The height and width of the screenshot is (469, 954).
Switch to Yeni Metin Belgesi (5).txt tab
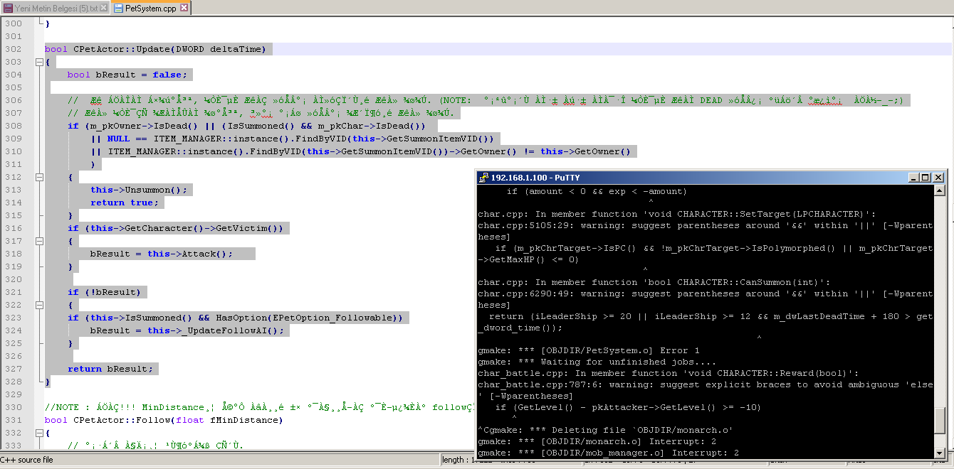point(55,8)
